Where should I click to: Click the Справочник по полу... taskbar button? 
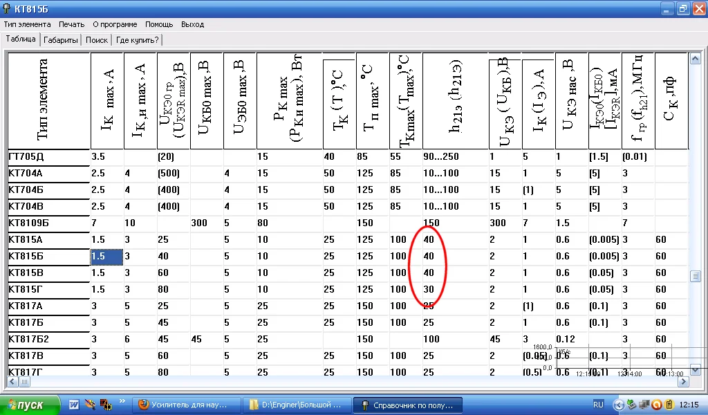pos(407,405)
